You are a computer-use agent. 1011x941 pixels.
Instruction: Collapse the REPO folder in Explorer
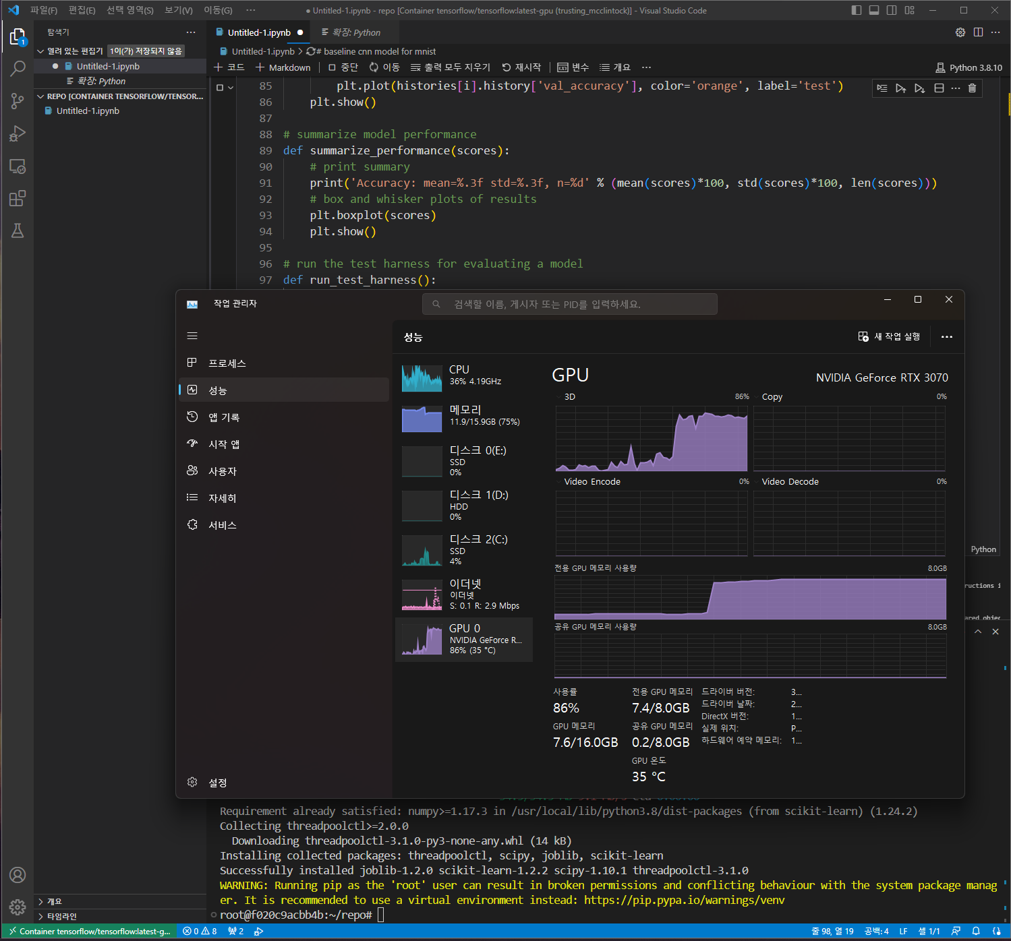[40, 96]
